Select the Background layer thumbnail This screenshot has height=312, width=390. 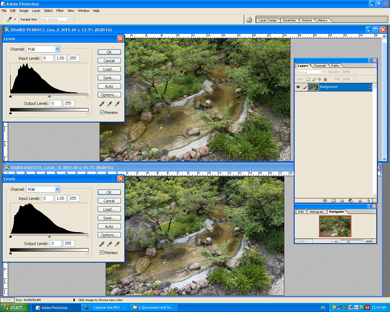coord(314,87)
